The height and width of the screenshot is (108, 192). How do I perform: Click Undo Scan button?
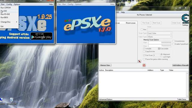(176, 23)
